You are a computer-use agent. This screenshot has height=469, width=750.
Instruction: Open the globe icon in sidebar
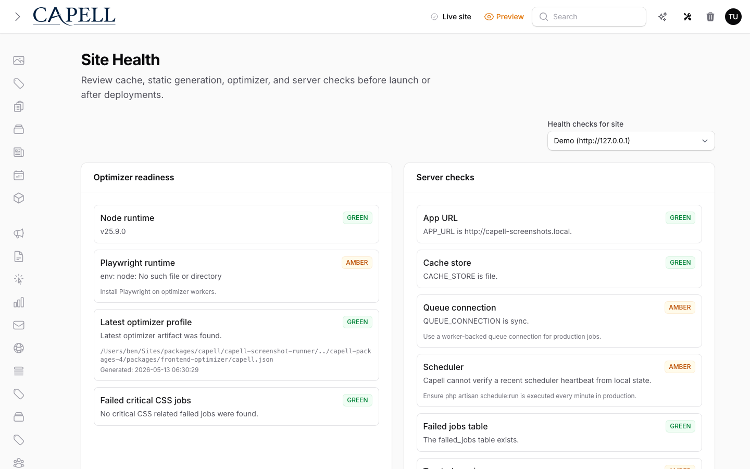[19, 348]
